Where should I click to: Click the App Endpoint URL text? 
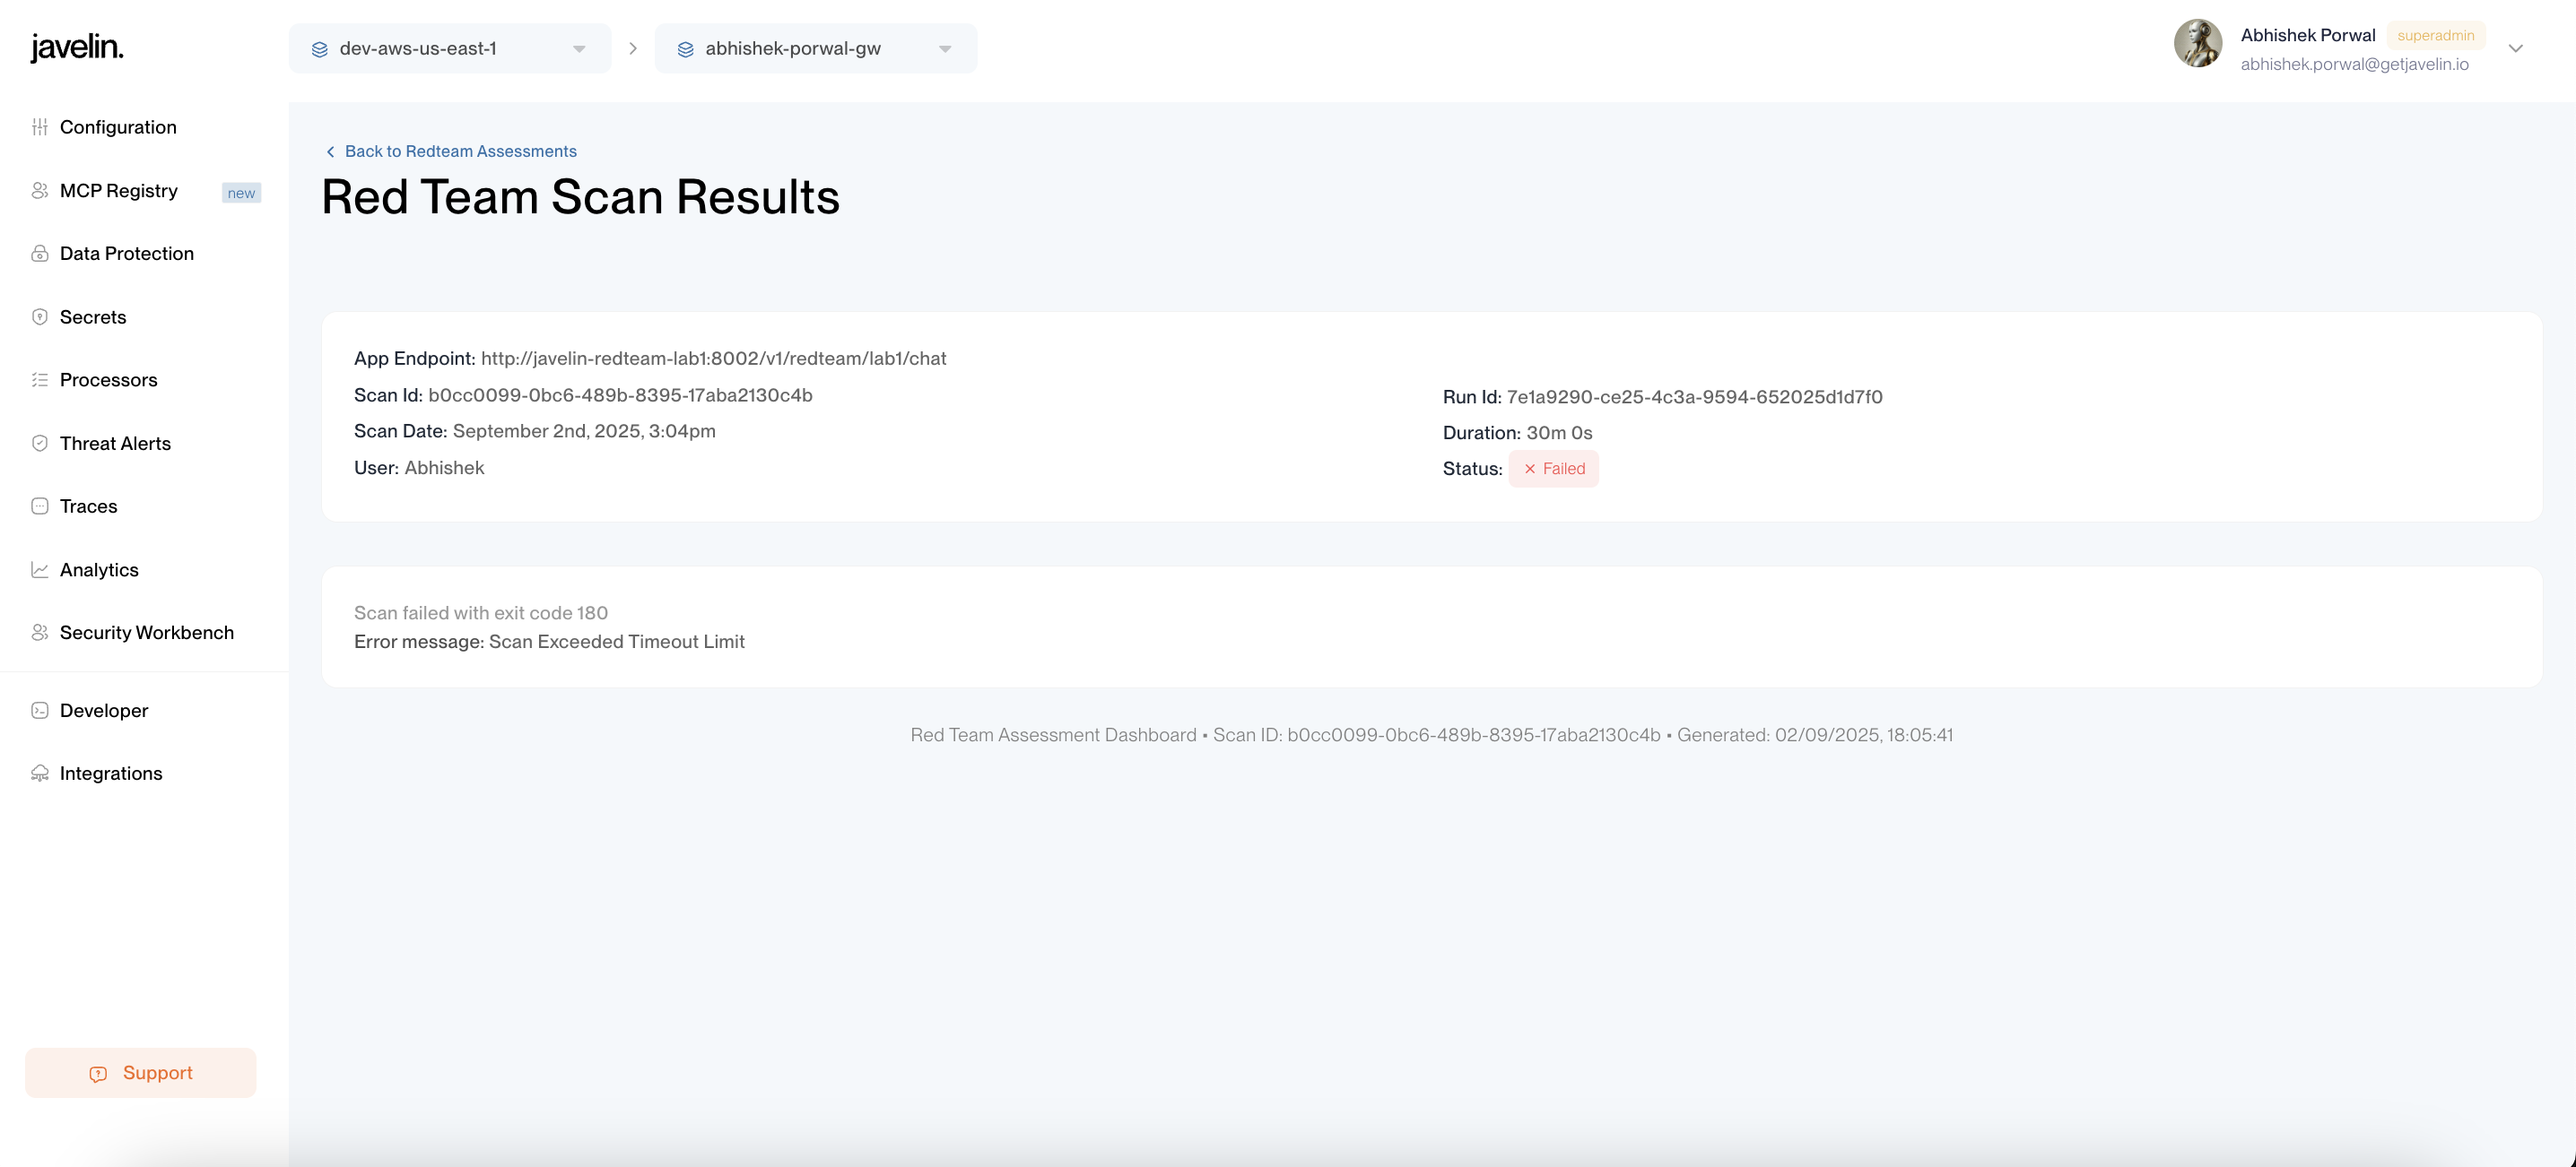[714, 358]
